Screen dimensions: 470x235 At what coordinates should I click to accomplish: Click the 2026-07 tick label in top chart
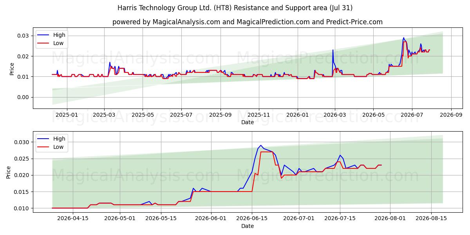(412, 114)
